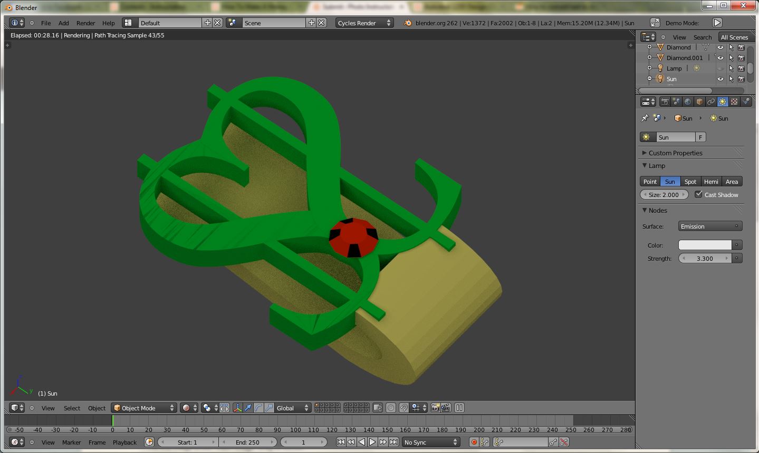Open the No Sync playback dropdown
Image resolution: width=759 pixels, height=453 pixels.
pos(431,442)
